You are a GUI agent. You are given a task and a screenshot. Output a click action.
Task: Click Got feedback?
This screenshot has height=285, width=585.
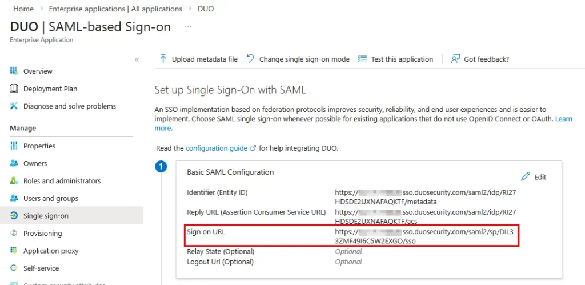tap(487, 59)
